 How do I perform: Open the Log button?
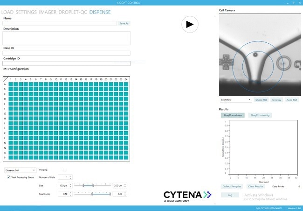230,195
